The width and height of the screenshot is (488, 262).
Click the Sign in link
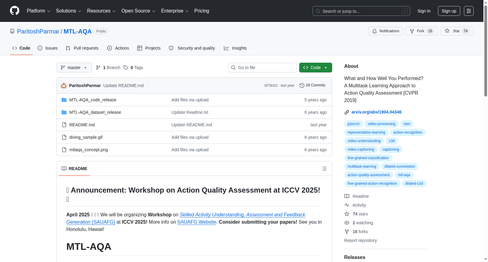pyautogui.click(x=424, y=11)
